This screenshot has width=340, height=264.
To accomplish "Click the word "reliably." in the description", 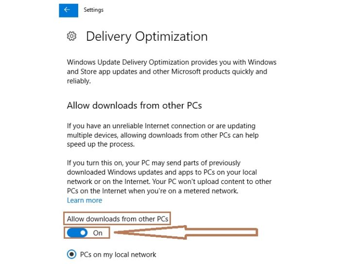I will (x=79, y=81).
